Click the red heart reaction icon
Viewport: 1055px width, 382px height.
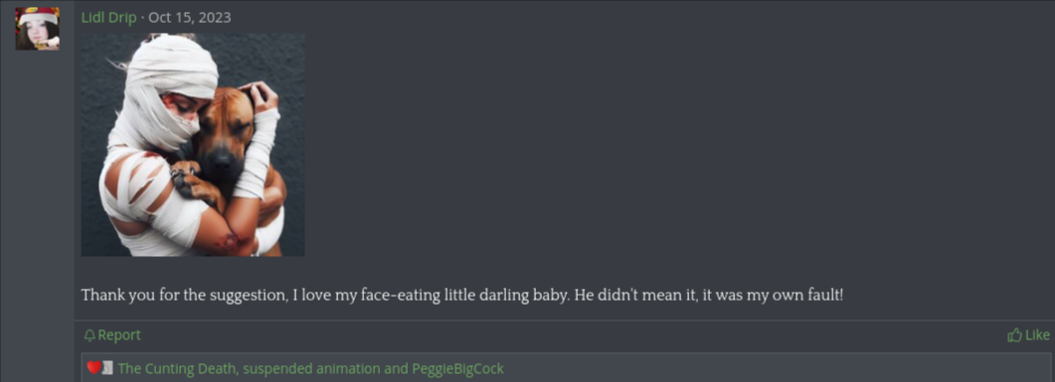click(94, 367)
